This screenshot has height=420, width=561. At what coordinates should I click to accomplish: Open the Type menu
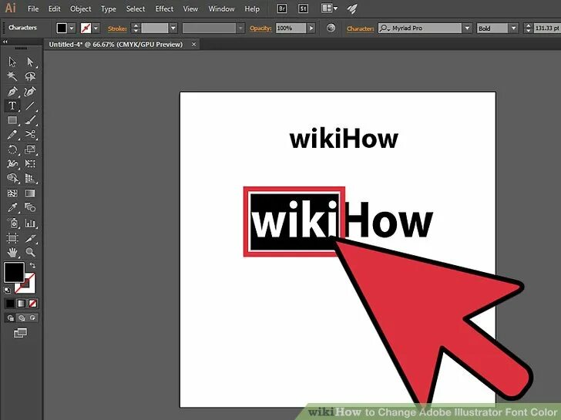109,8
